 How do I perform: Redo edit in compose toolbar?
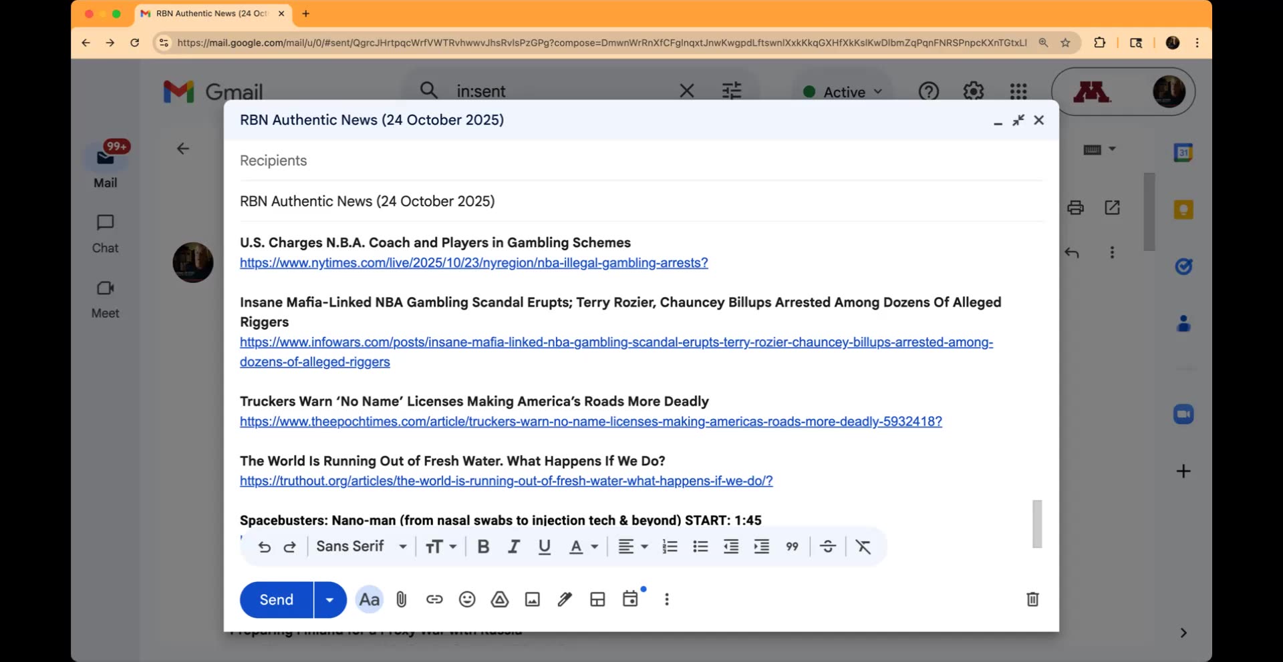coord(289,547)
